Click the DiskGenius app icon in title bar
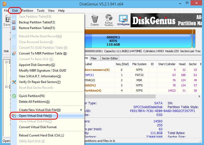The width and height of the screenshot is (204, 145). point(5,4)
